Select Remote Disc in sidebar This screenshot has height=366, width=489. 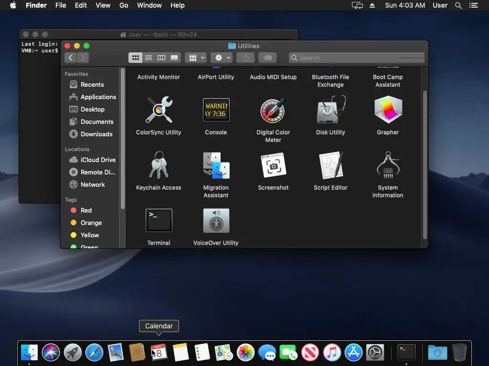(x=90, y=172)
